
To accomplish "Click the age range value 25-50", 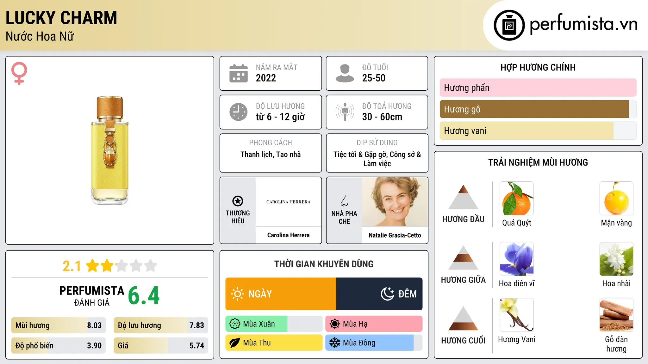I will 374,78.
